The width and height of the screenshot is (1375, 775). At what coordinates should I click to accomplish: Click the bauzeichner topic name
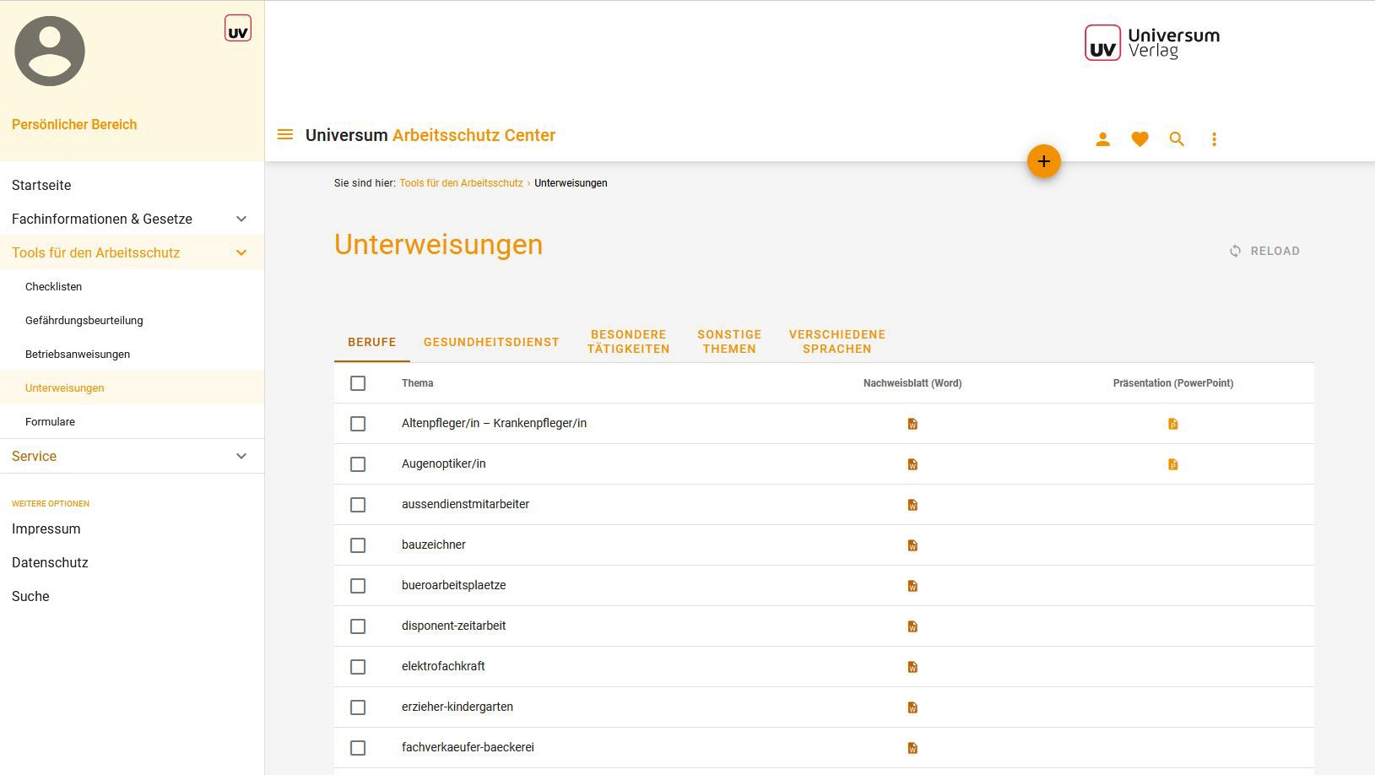click(434, 545)
